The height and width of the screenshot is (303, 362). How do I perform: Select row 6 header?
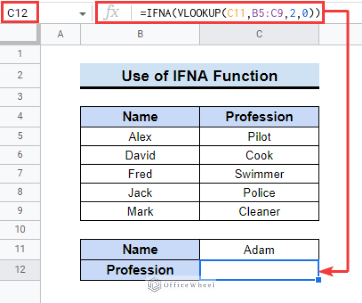click(x=20, y=155)
